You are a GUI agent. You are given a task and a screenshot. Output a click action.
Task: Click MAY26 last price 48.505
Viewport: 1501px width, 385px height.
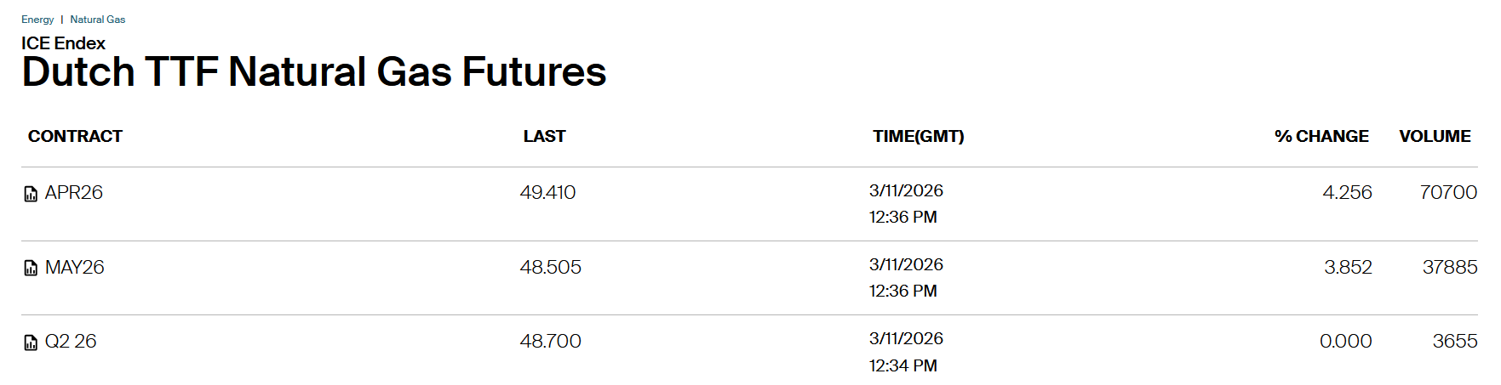(550, 268)
